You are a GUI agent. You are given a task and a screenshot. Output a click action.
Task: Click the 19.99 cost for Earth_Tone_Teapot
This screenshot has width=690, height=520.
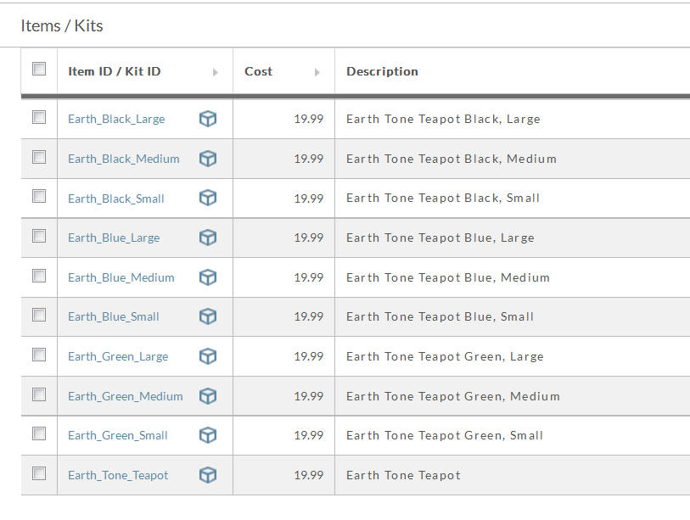308,475
